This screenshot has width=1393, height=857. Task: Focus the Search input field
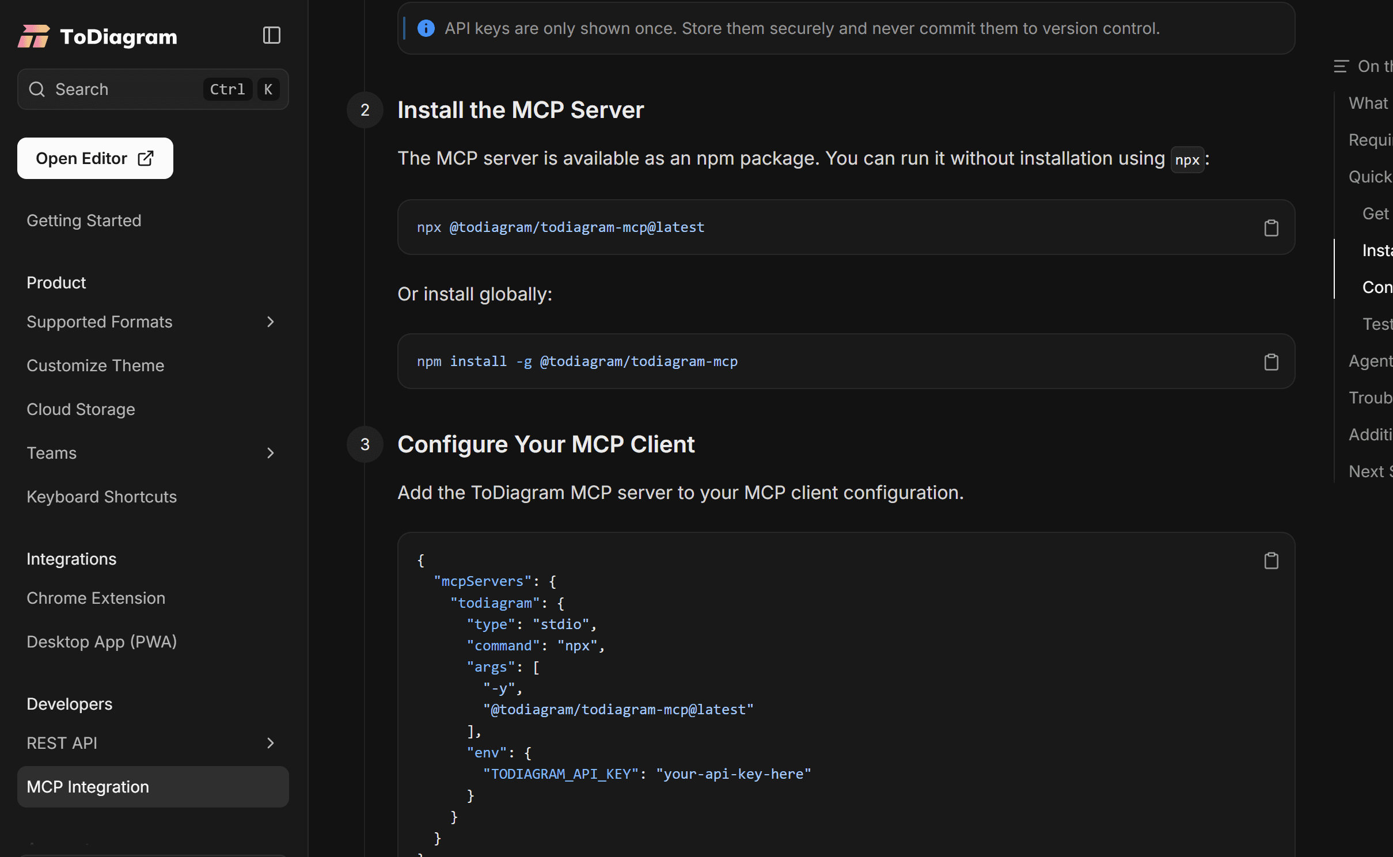(x=153, y=89)
